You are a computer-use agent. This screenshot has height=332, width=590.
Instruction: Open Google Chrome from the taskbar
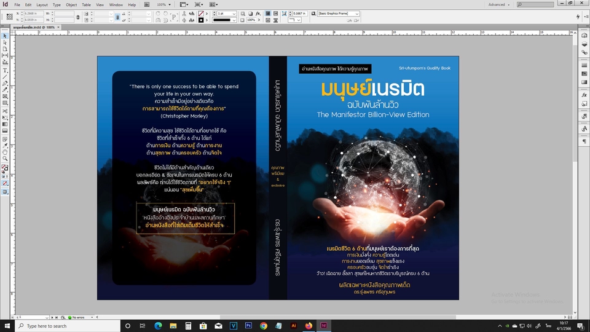264,326
